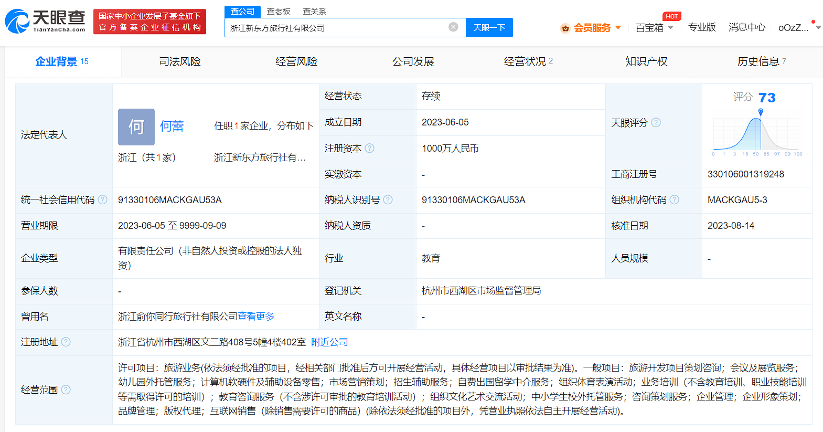Click the credit code 91330106MACKGAU53A under 统一社会信用代码
The height and width of the screenshot is (432, 823).
click(x=170, y=199)
